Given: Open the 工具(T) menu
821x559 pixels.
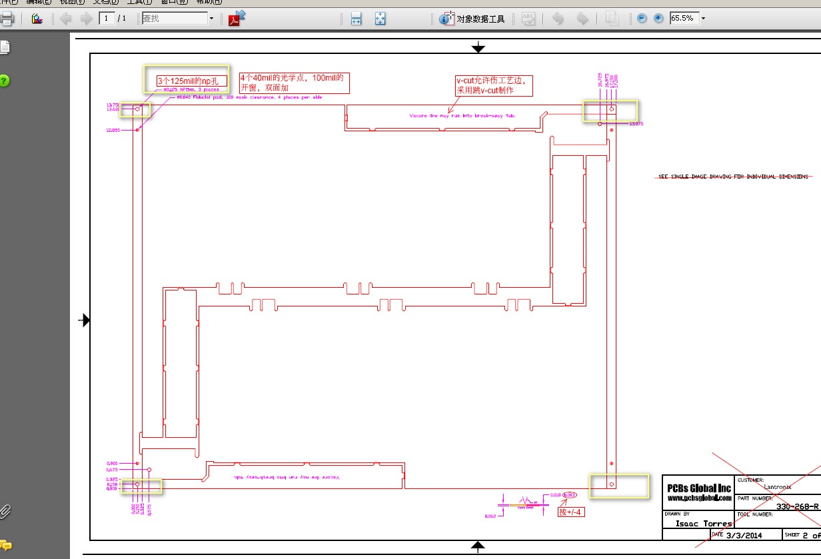Looking at the screenshot, I should [139, 3].
